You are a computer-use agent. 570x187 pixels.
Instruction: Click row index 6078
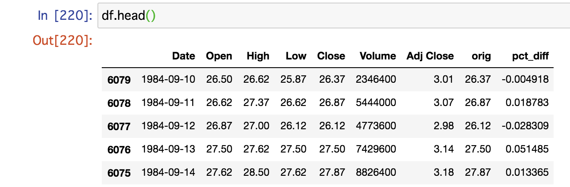[x=119, y=103]
